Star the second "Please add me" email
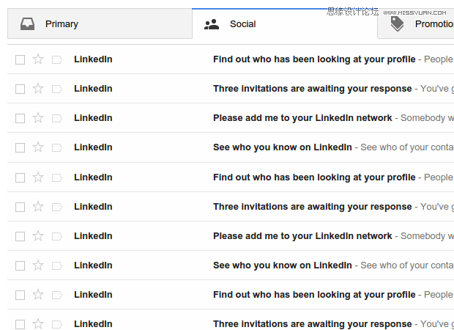Viewport: 454px width, 330px height. [x=38, y=236]
